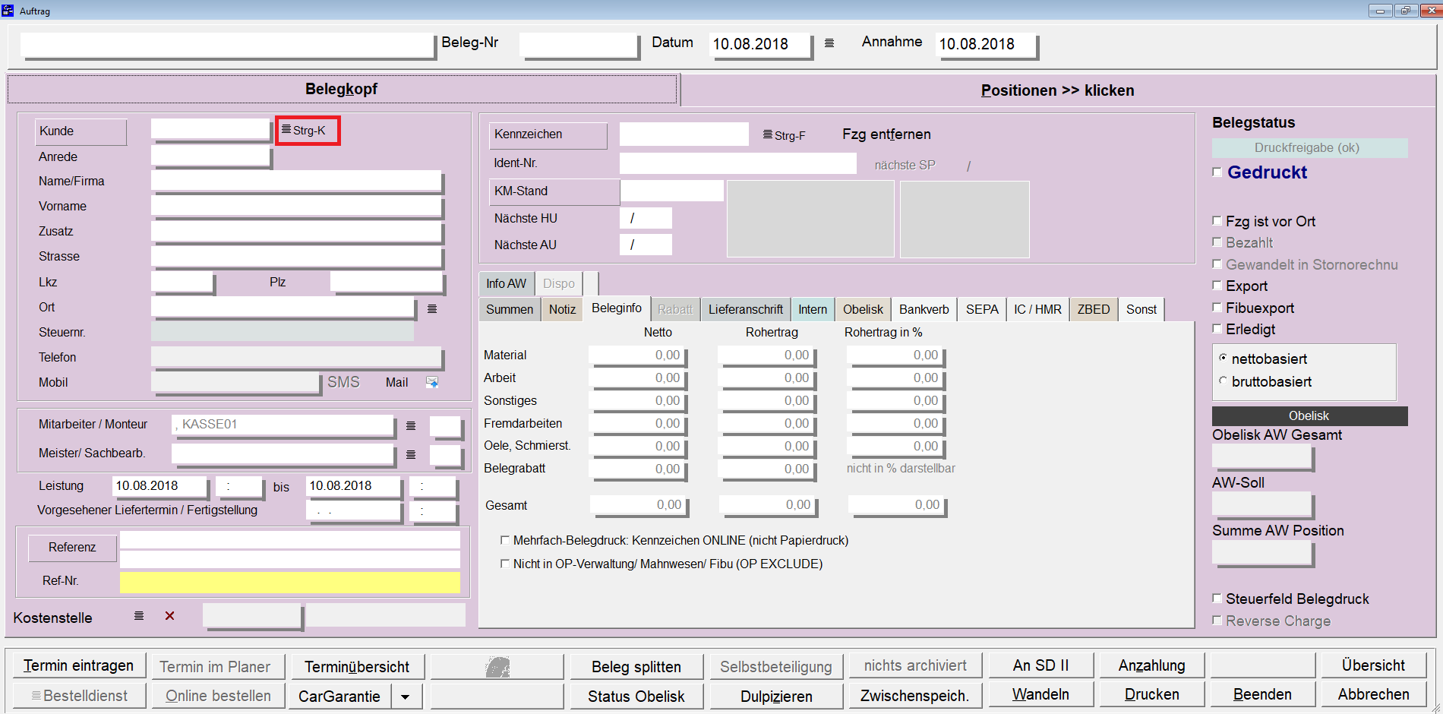
Task: Open the ZBED tab
Action: 1094,309
